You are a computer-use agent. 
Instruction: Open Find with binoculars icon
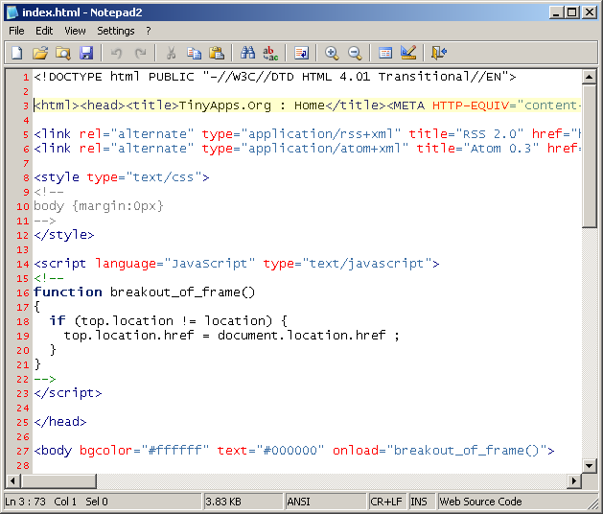click(247, 53)
